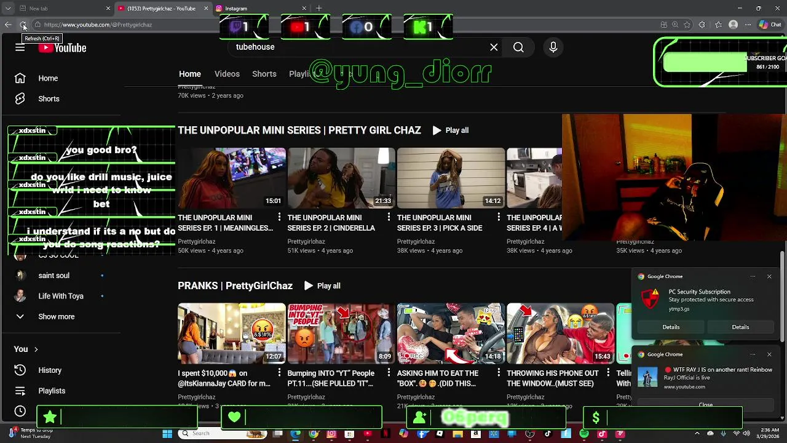Open Unpopular Mini Series Ep. 1 thumbnail
This screenshot has height=443, width=787.
(232, 178)
